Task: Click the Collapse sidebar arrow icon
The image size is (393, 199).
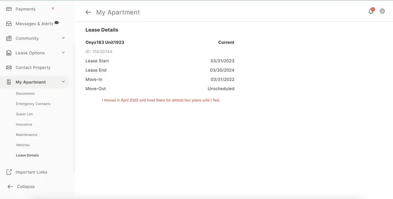Action: point(10,186)
